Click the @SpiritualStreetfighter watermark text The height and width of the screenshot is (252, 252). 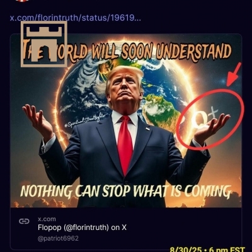86,120
